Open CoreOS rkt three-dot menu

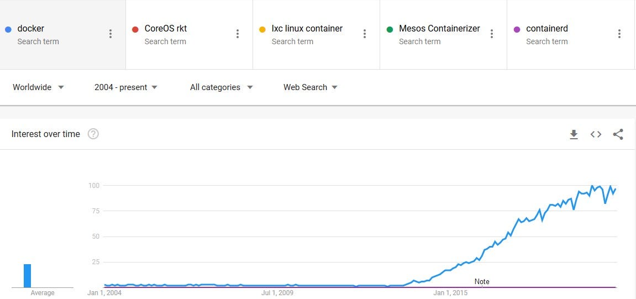[238, 34]
